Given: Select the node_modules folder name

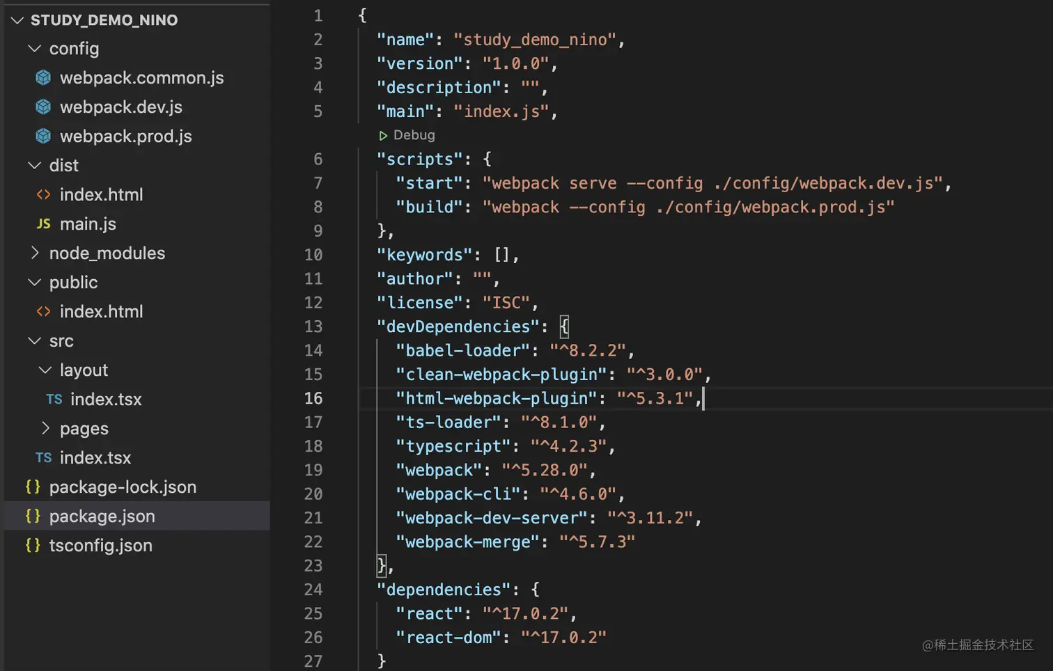Looking at the screenshot, I should pos(107,253).
